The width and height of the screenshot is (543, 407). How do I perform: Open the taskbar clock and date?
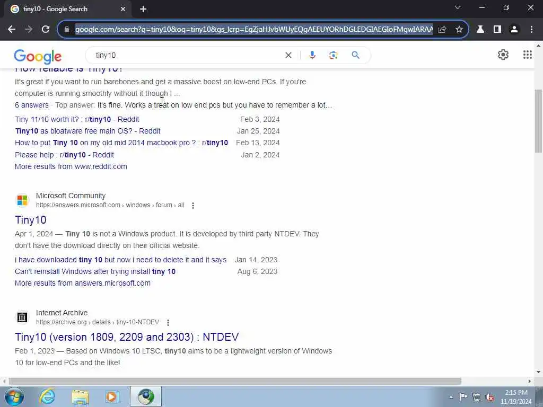tap(516, 397)
